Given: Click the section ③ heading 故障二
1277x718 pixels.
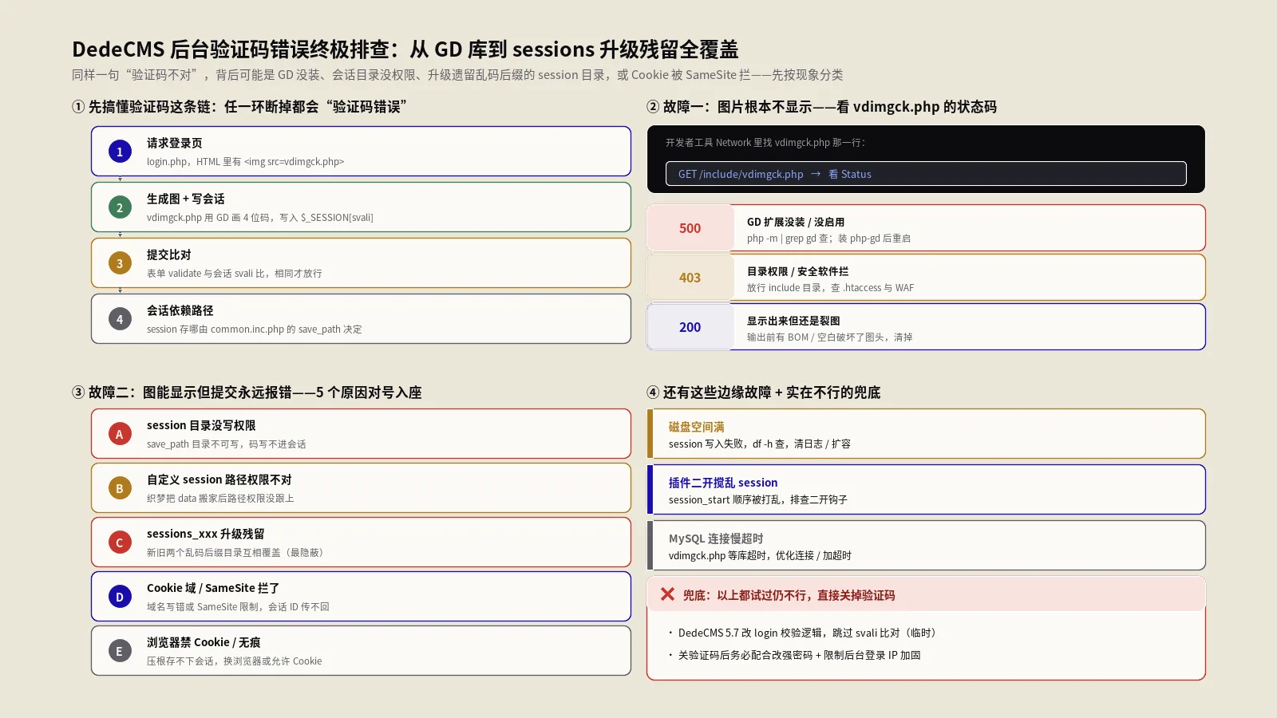Looking at the screenshot, I should point(247,393).
